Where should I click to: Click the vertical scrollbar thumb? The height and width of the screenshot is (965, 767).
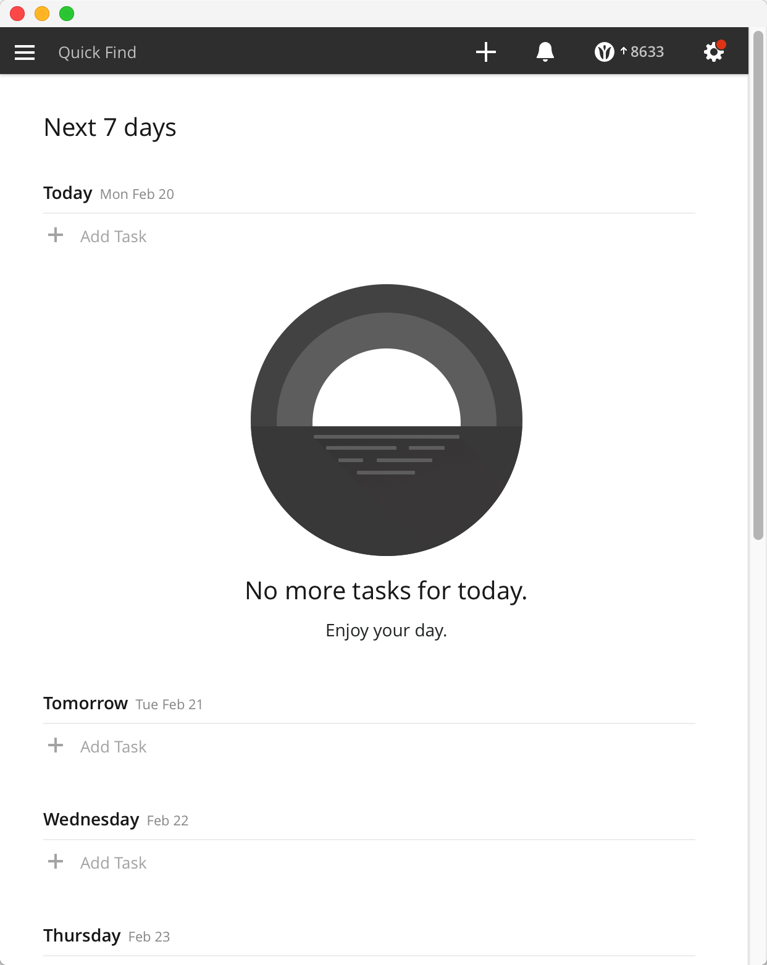point(758,284)
